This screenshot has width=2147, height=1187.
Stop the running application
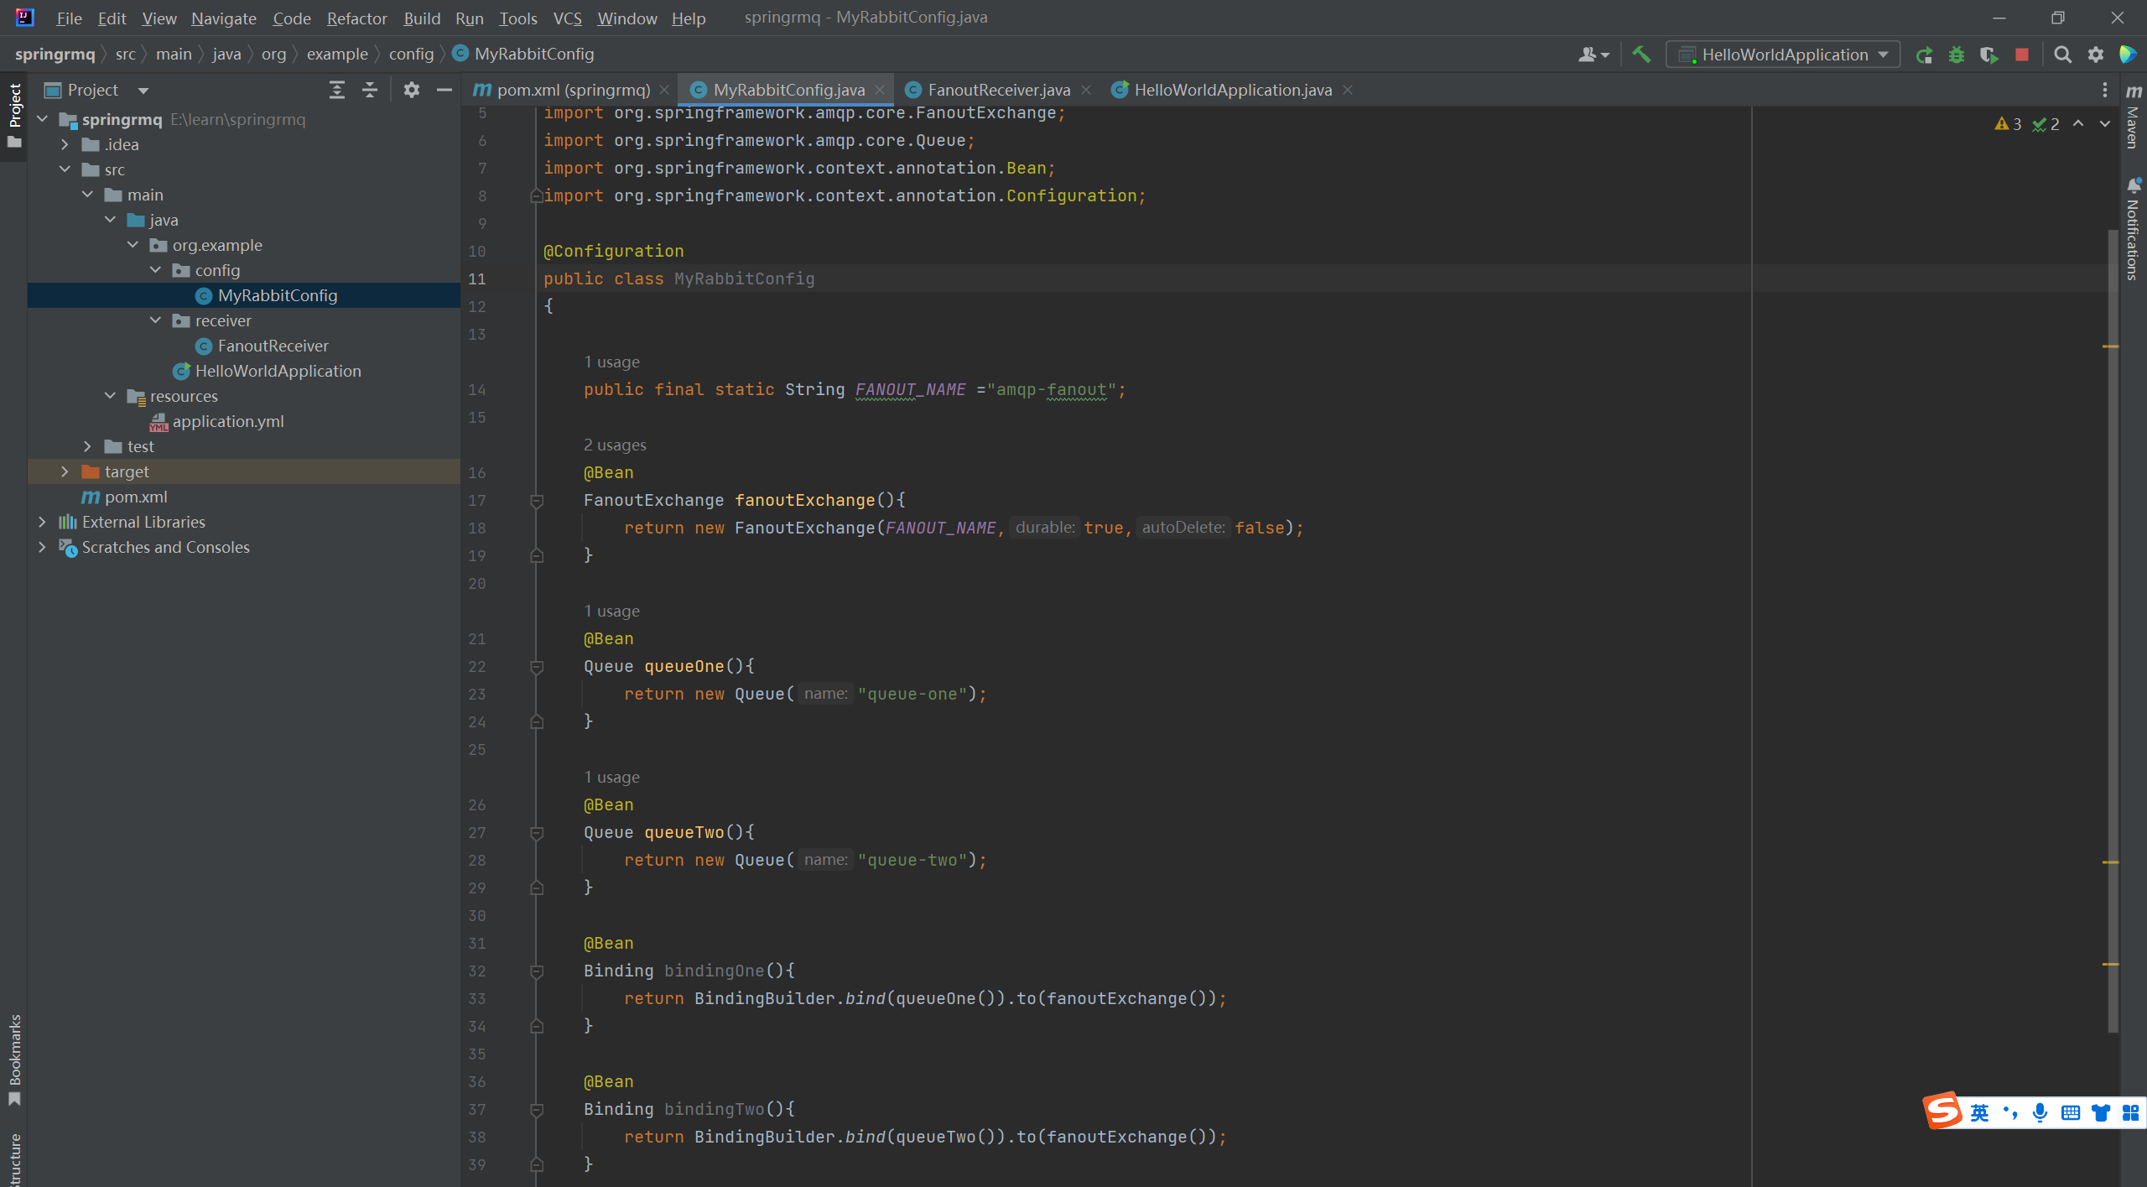pyautogui.click(x=2022, y=55)
